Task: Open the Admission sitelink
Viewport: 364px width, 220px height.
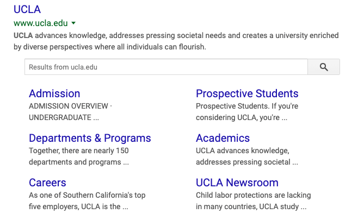Action: (54, 93)
